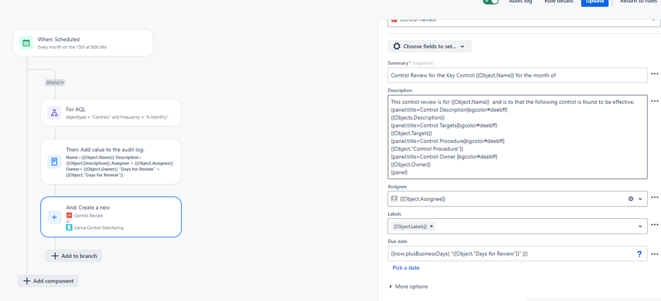
Task: Click into the Description text area
Action: click(x=517, y=137)
